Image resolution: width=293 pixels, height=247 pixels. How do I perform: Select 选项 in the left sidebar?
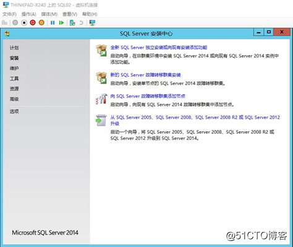pyautogui.click(x=14, y=111)
